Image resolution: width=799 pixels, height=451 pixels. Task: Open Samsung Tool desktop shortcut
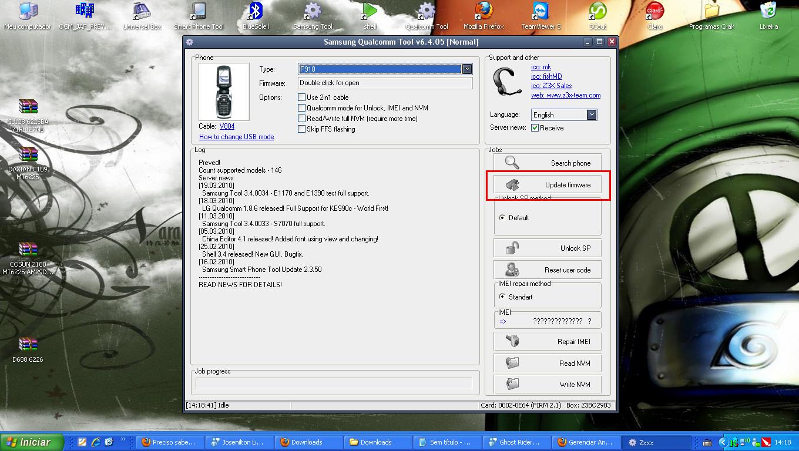[313, 16]
